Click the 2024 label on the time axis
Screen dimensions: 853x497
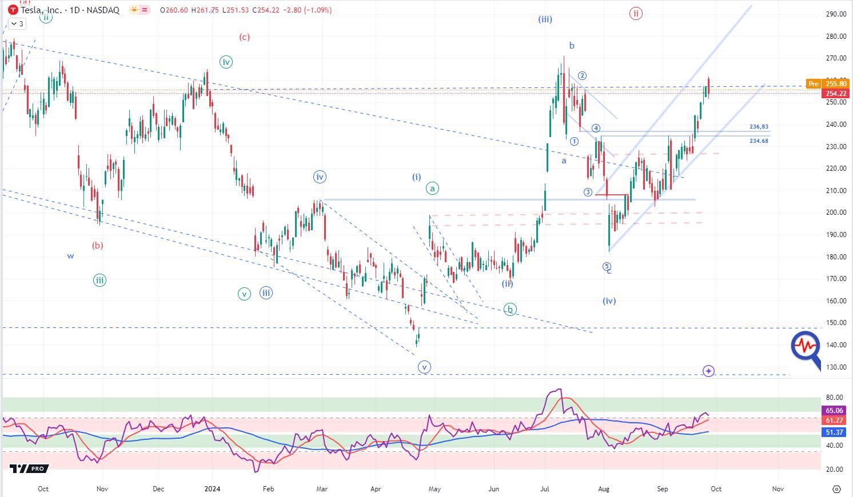click(x=212, y=489)
